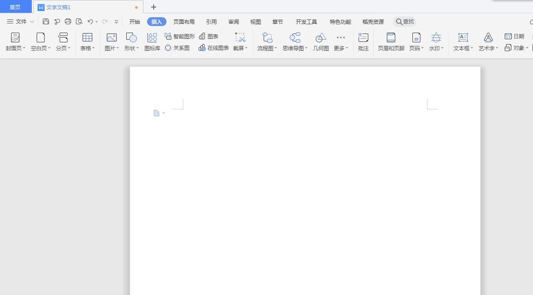533x295 pixels.
Task: Insert a mind map (思维导图)
Action: pos(293,42)
